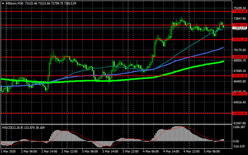
Task: Click the 75109.30 price scale label
Action: tap(240, 8)
